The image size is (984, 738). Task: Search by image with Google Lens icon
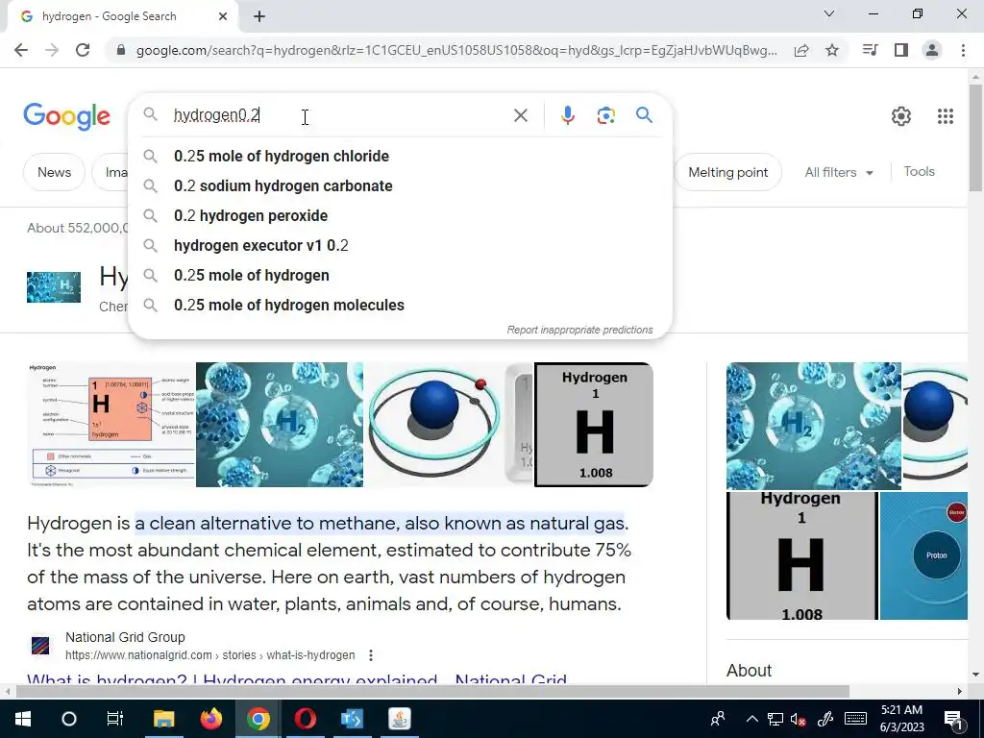[605, 115]
